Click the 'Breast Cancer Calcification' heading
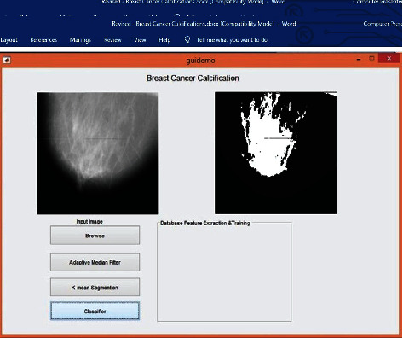This screenshot has height=338, width=403. click(x=193, y=79)
